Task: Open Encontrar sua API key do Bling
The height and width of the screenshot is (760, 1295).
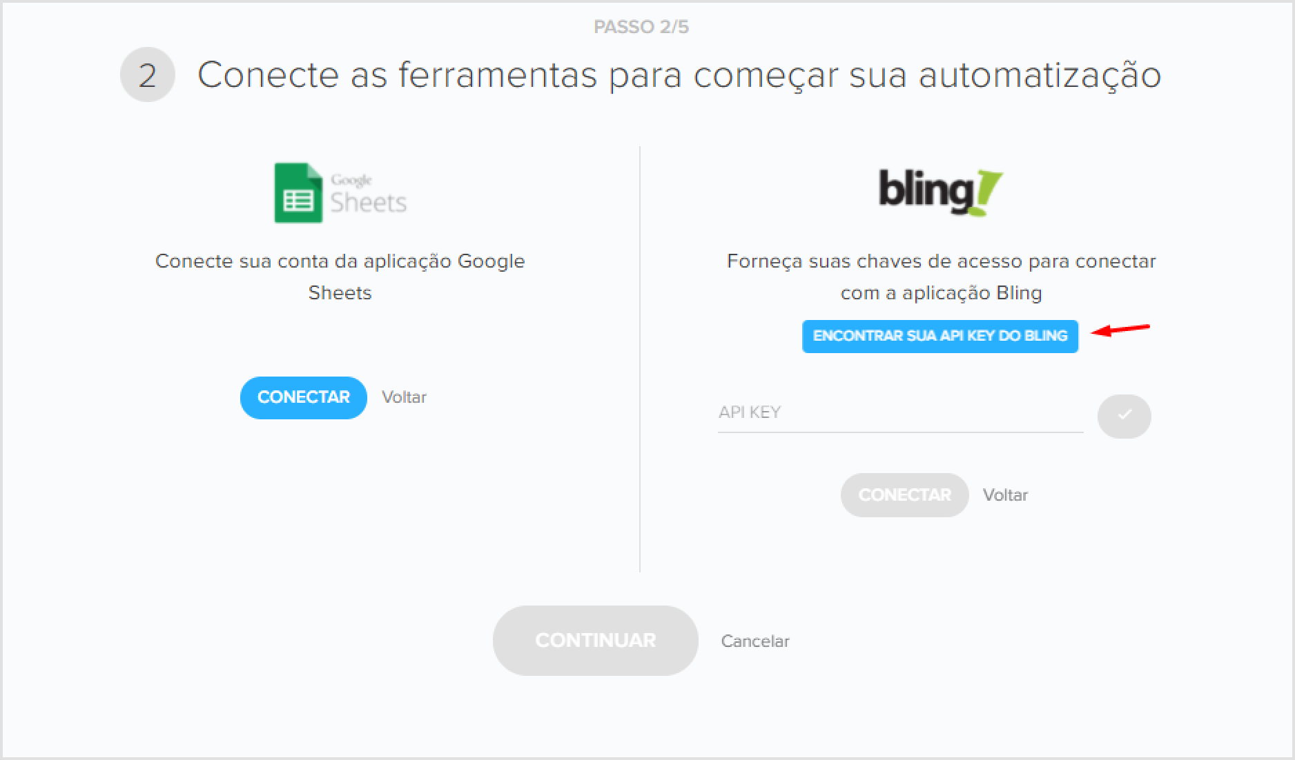Action: click(x=939, y=336)
